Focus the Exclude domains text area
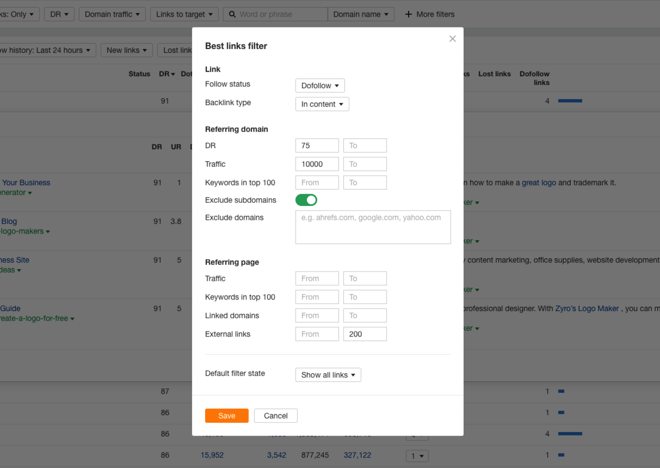The height and width of the screenshot is (468, 660). pos(373,227)
